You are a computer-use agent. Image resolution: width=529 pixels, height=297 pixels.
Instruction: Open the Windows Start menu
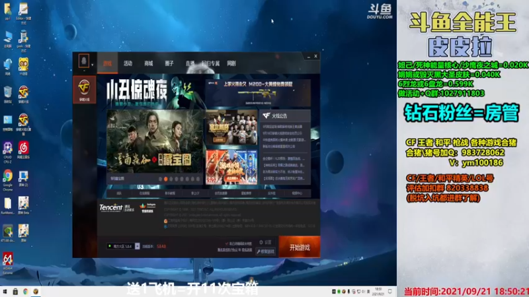tap(5, 292)
